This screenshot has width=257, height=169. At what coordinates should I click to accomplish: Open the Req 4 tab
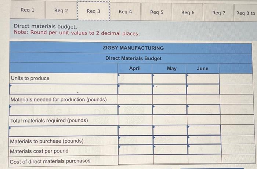(125, 12)
